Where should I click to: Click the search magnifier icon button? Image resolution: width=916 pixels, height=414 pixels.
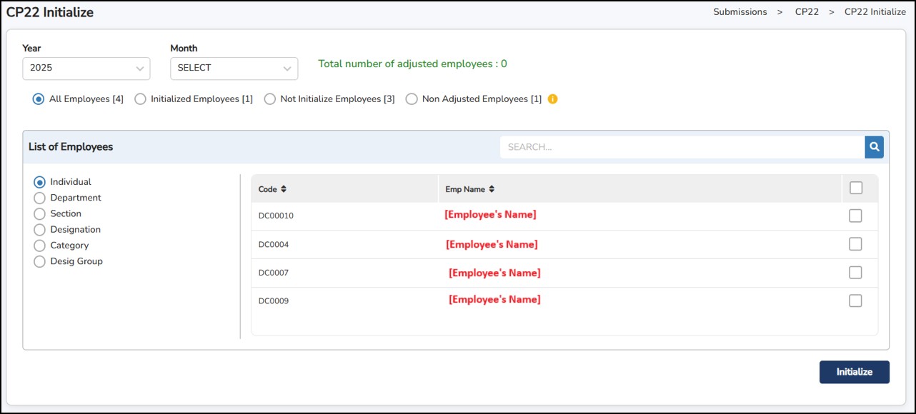click(874, 147)
